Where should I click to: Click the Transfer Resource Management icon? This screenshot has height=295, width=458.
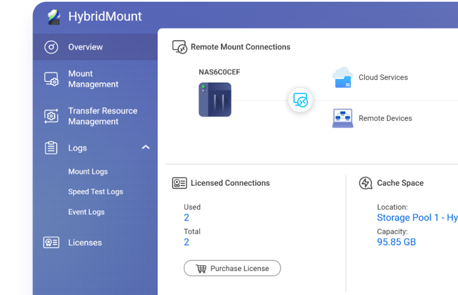click(x=51, y=116)
